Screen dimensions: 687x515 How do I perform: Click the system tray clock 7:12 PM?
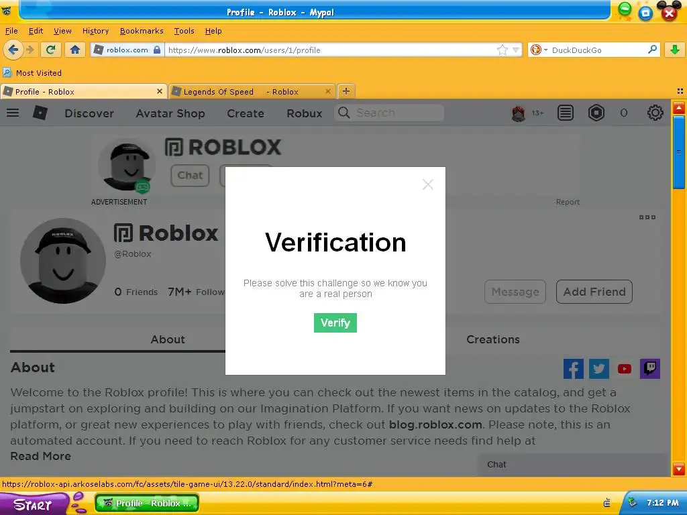click(x=662, y=503)
